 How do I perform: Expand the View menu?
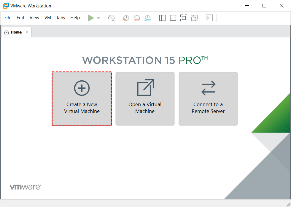point(34,18)
